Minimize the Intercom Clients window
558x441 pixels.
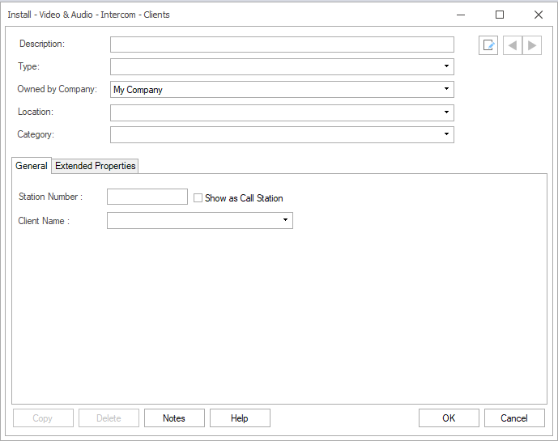tap(461, 15)
